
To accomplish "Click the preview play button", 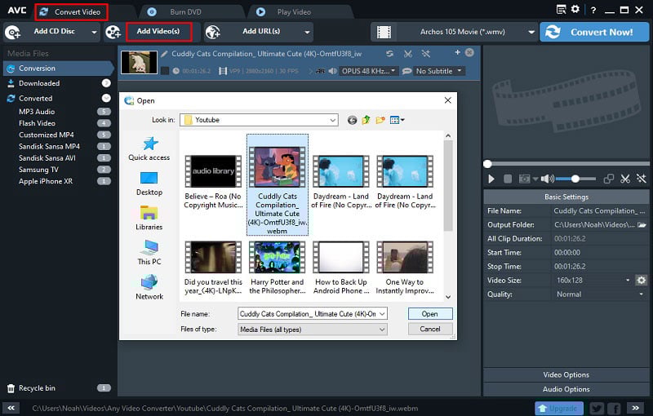I will [x=491, y=179].
